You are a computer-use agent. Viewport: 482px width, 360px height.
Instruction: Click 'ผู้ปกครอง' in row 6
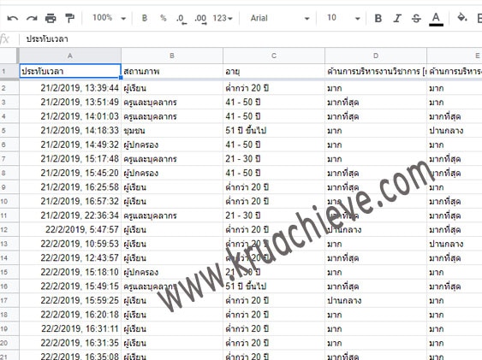(172, 145)
